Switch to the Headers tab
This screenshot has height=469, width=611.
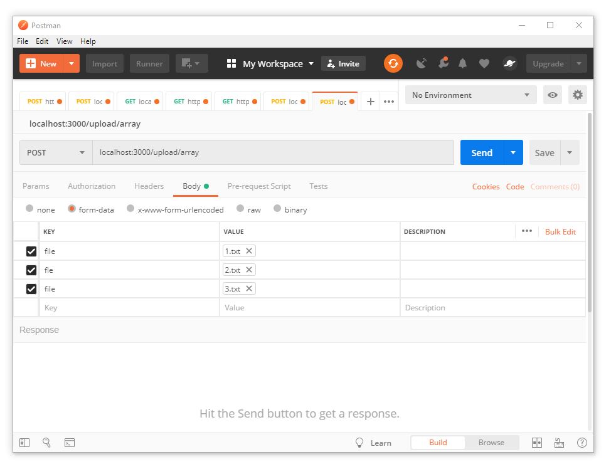coord(149,186)
